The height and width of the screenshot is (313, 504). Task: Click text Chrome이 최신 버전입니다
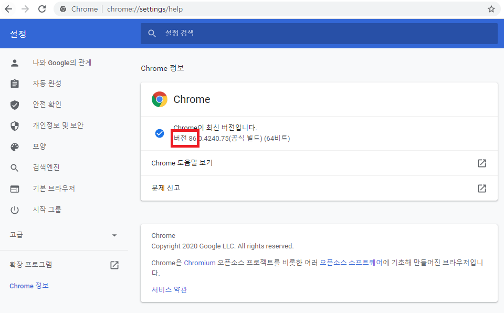[x=215, y=128]
